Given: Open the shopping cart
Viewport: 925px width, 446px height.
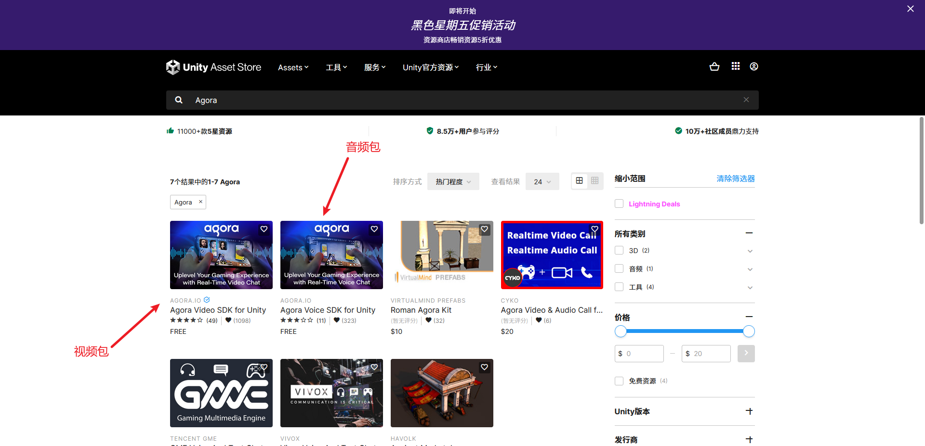Looking at the screenshot, I should click(x=714, y=66).
